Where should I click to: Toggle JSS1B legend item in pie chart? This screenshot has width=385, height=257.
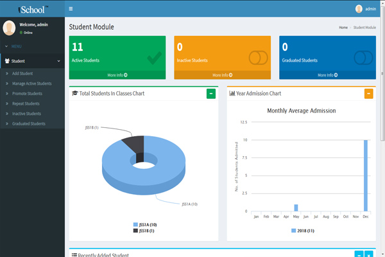pyautogui.click(x=144, y=230)
